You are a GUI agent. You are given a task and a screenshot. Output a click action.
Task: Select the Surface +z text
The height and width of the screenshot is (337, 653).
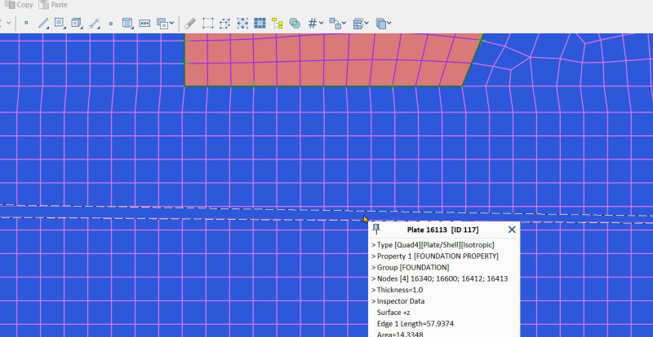click(393, 312)
